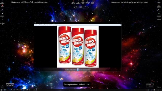Open the AdGuard Trial Reset desktop icon
The width and height of the screenshot is (162, 91).
159,15
